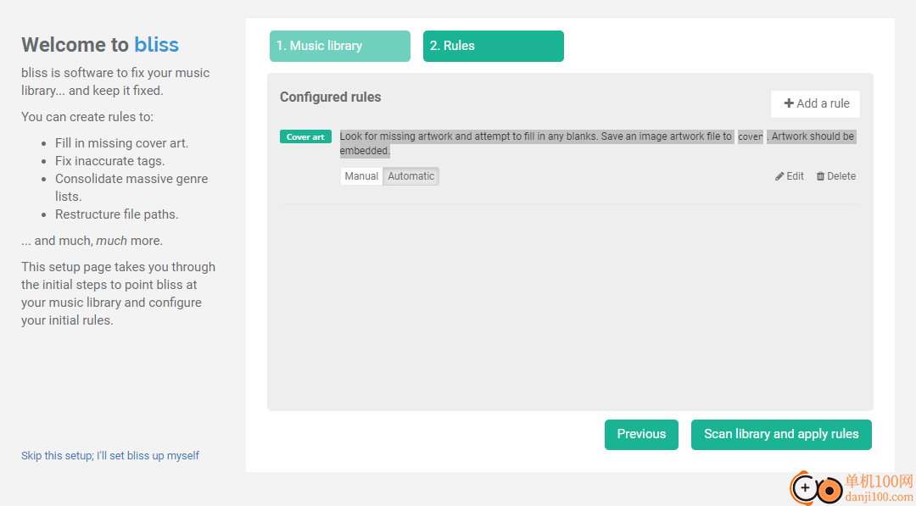Click the Add a rule button label

pyautogui.click(x=823, y=103)
